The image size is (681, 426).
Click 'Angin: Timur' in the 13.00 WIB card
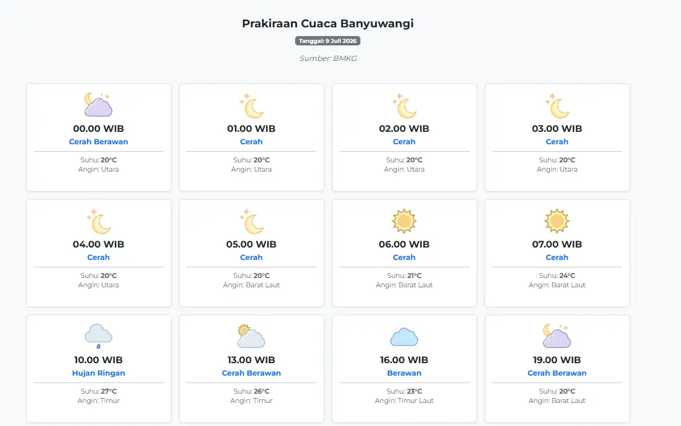coord(252,401)
